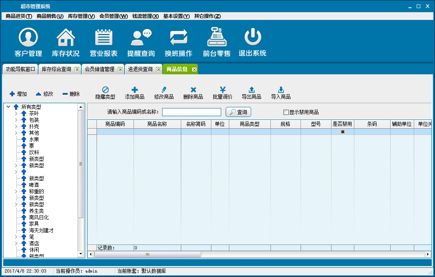Open 钱流管理(X) menu
This screenshot has width=435, height=277.
[145, 16]
